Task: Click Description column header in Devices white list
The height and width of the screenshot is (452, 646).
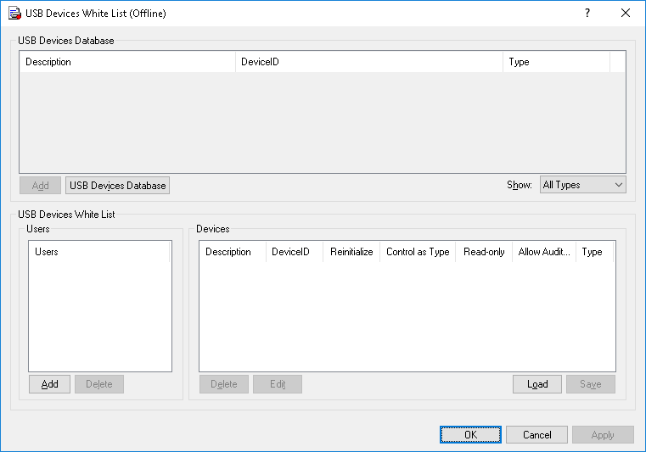Action: coord(228,252)
